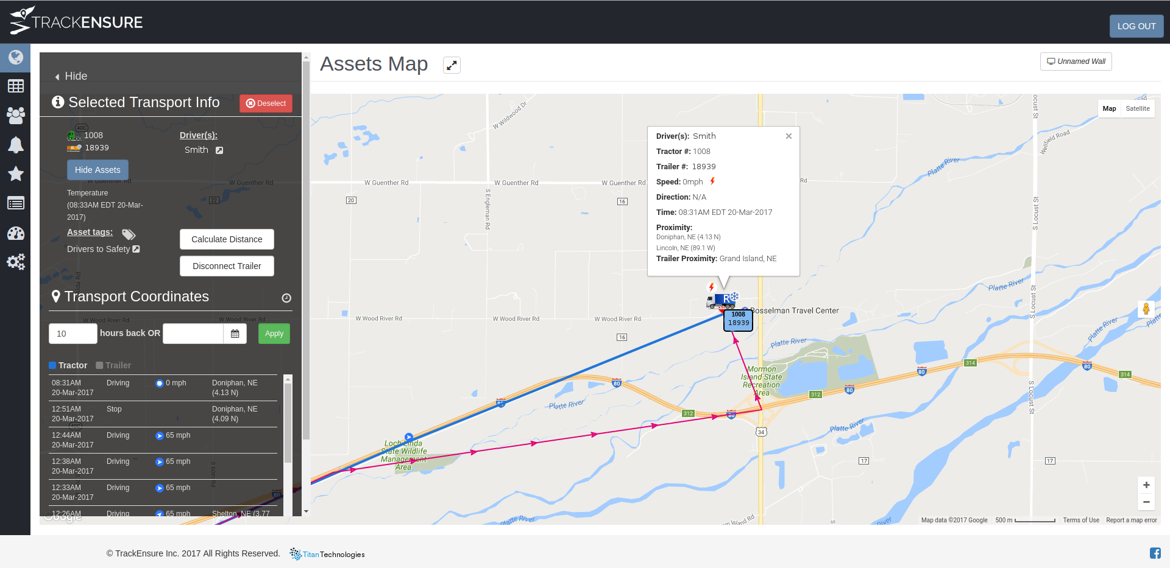Switch to Satellite view
Image resolution: width=1170 pixels, height=568 pixels.
(x=1138, y=108)
